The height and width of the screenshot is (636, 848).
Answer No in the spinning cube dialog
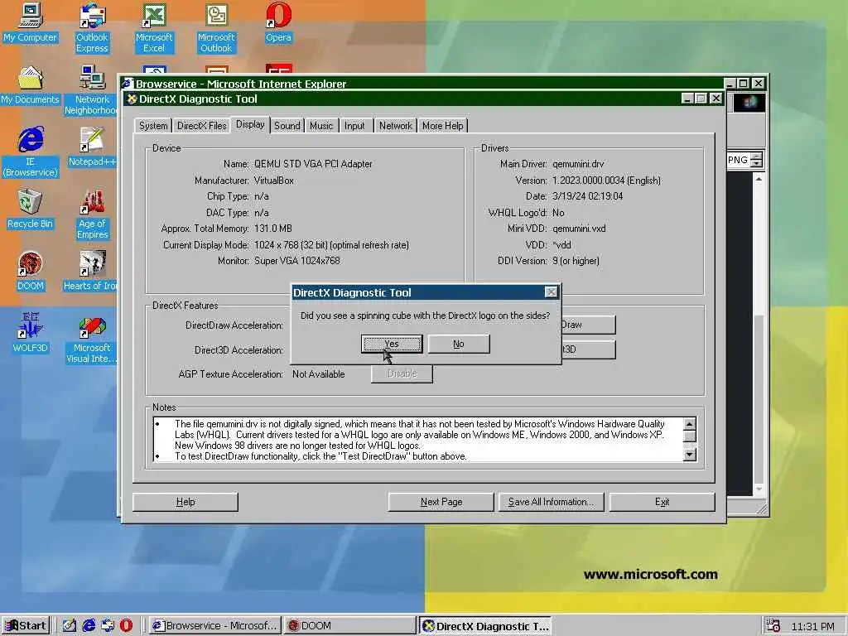459,344
